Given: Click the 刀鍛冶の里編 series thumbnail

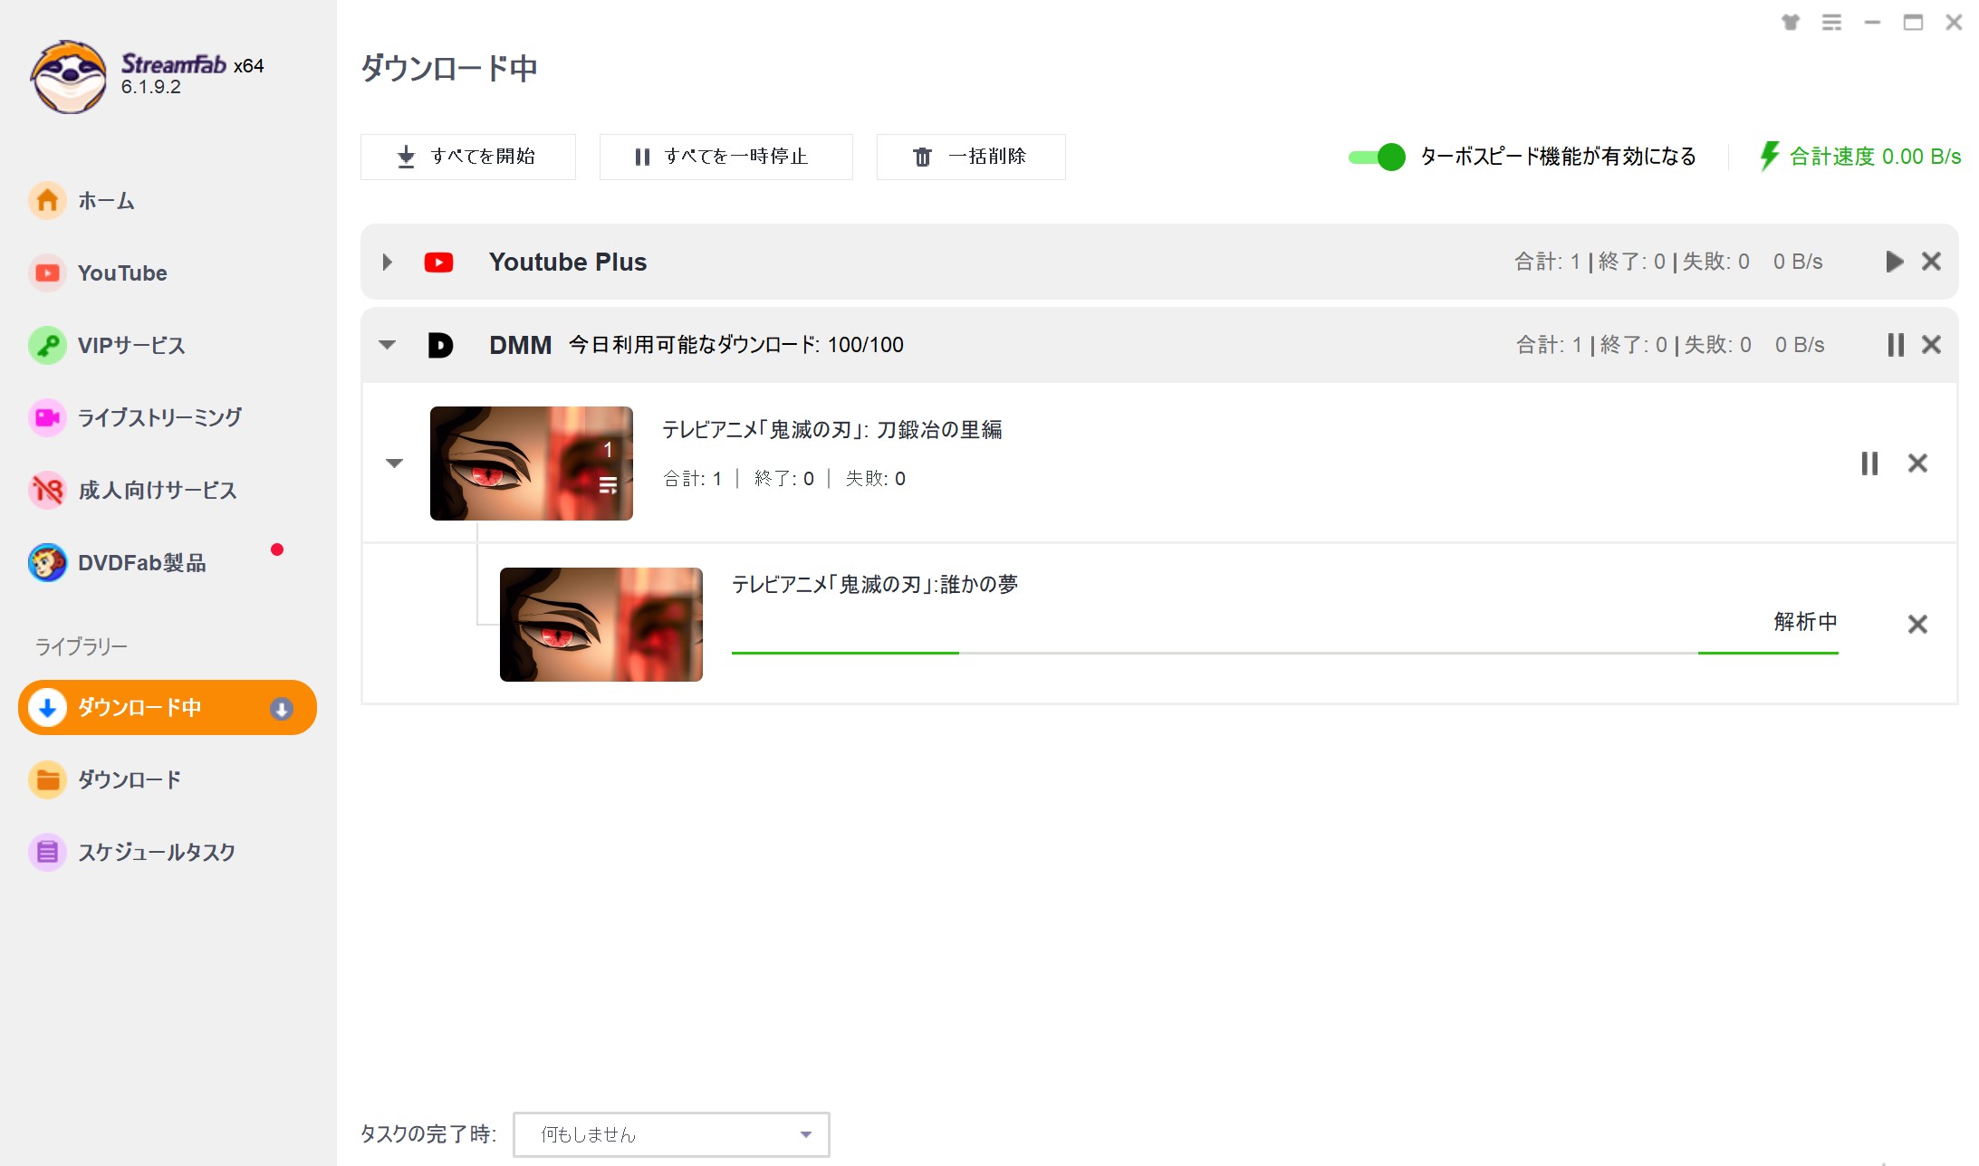Looking at the screenshot, I should (532, 464).
